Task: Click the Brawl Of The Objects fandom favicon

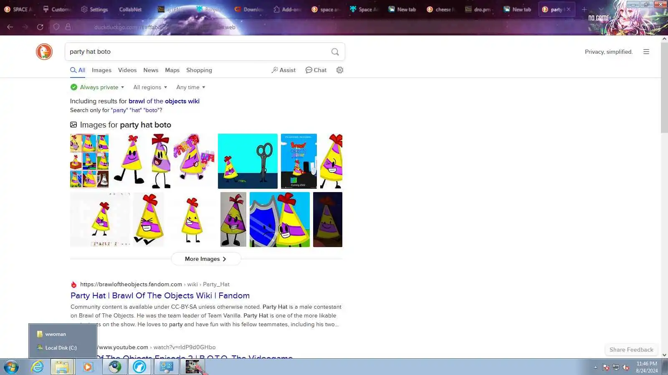Action: 74,285
